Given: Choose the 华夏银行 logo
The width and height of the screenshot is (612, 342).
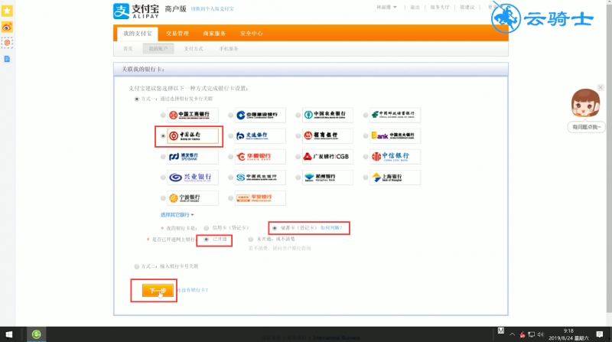Looking at the screenshot, I should click(x=260, y=157).
